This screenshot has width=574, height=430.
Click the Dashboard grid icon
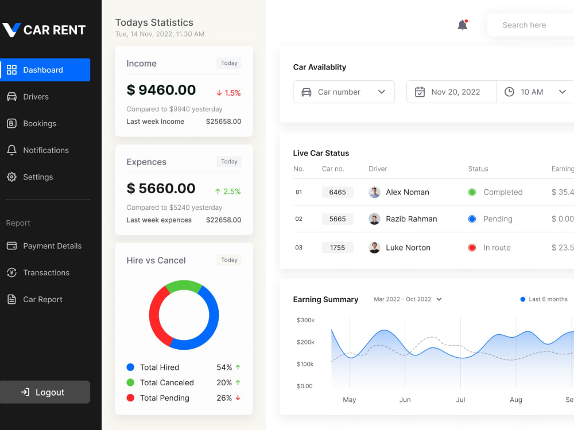tap(11, 70)
